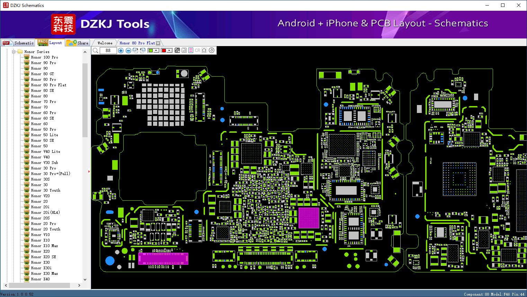Image resolution: width=527 pixels, height=297 pixels.
Task: Select the 'Honor 50 SE' tree row
Action: point(42,140)
